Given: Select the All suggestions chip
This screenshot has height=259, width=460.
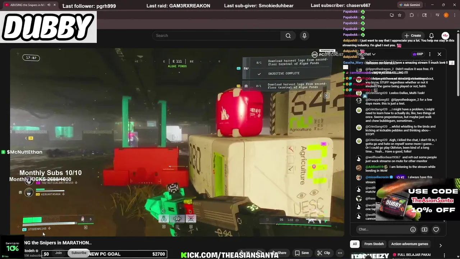Looking at the screenshot, I should click(355, 244).
